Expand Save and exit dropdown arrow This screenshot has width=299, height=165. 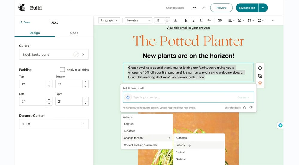point(263,8)
